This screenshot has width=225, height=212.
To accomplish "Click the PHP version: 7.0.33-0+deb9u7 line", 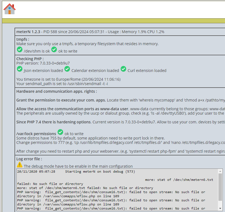I will click(x=43, y=63).
